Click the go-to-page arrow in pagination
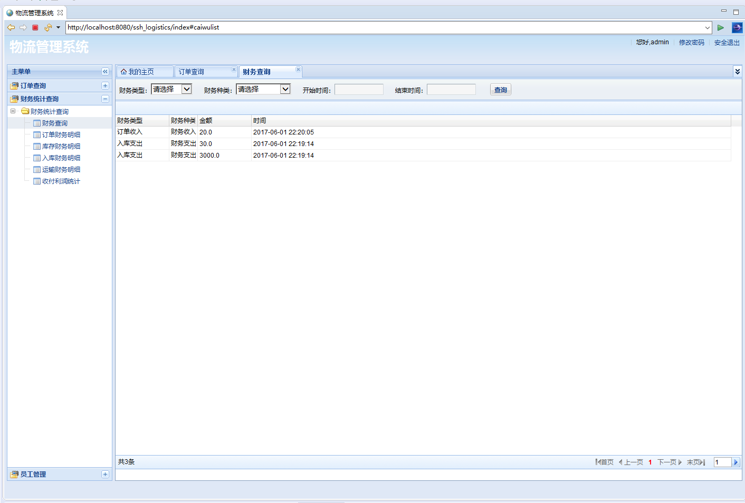This screenshot has height=503, width=745. pyautogui.click(x=736, y=462)
